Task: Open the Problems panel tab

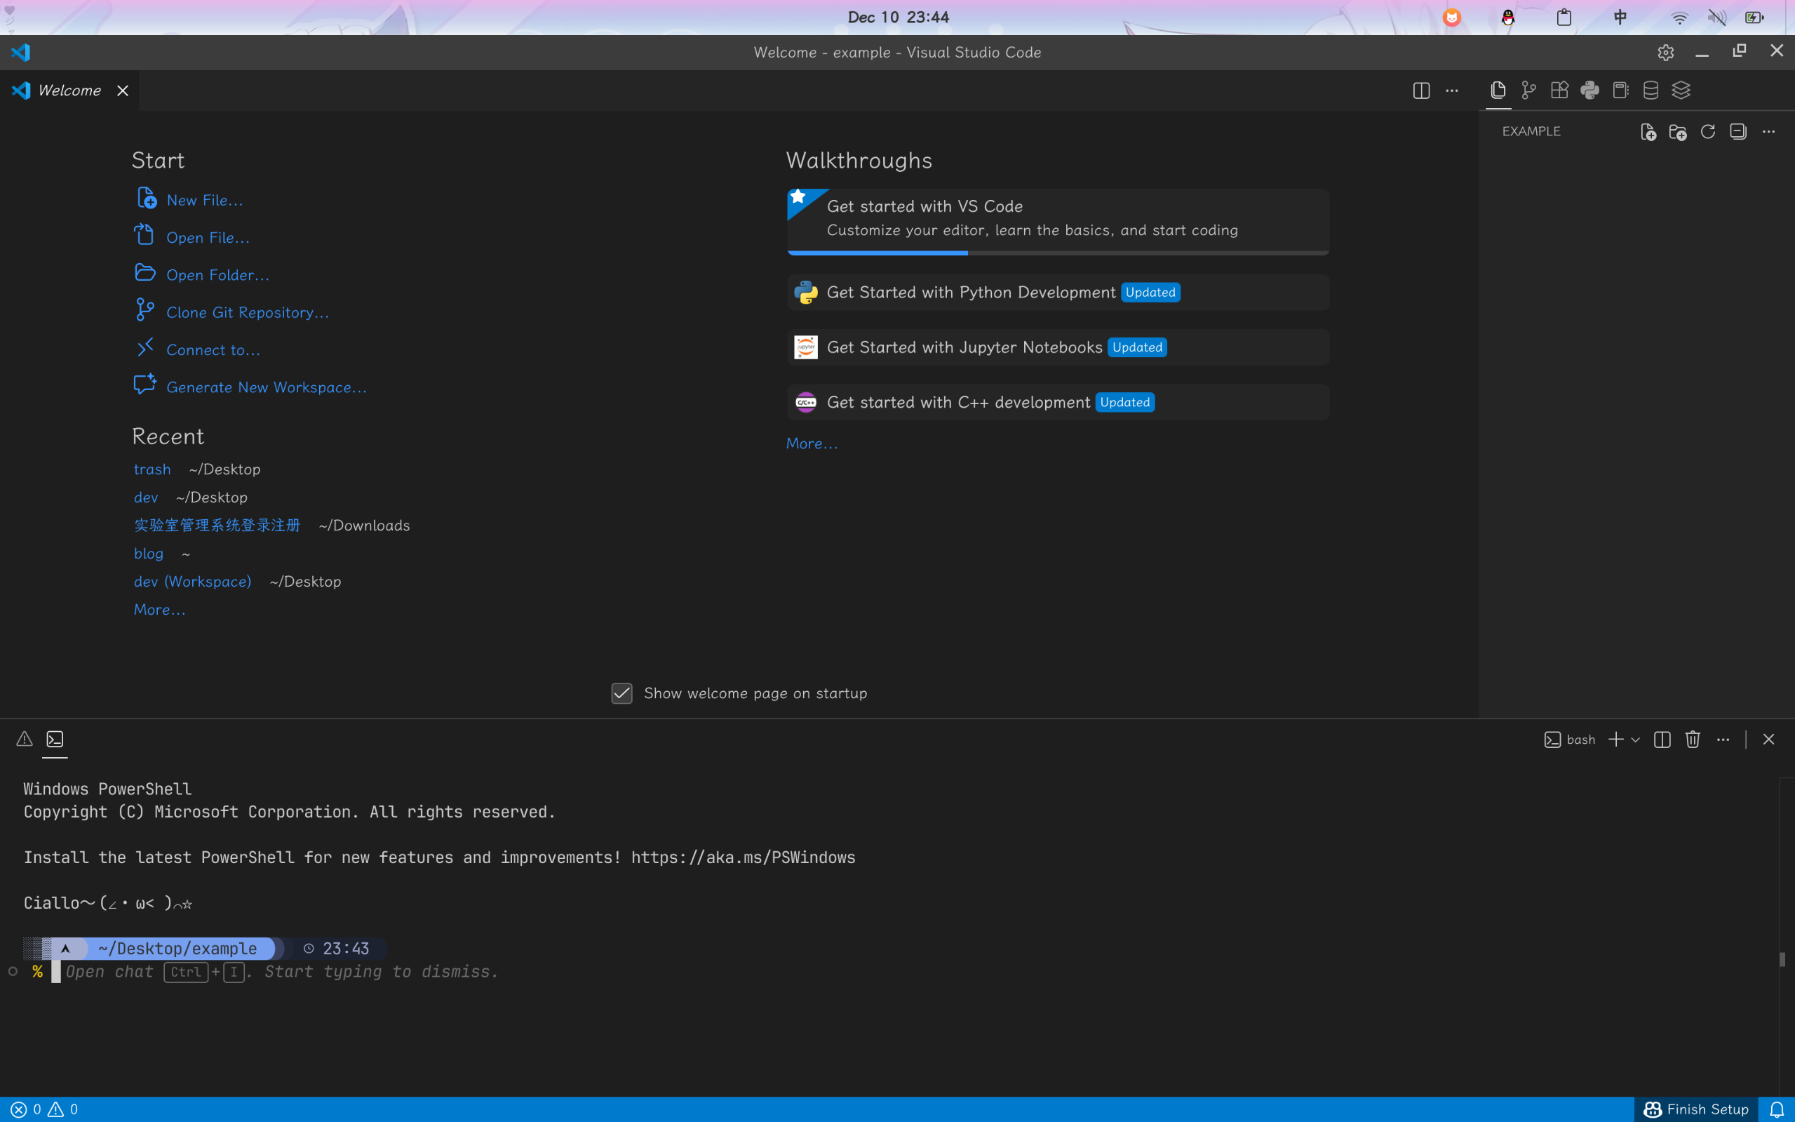Action: (x=25, y=739)
